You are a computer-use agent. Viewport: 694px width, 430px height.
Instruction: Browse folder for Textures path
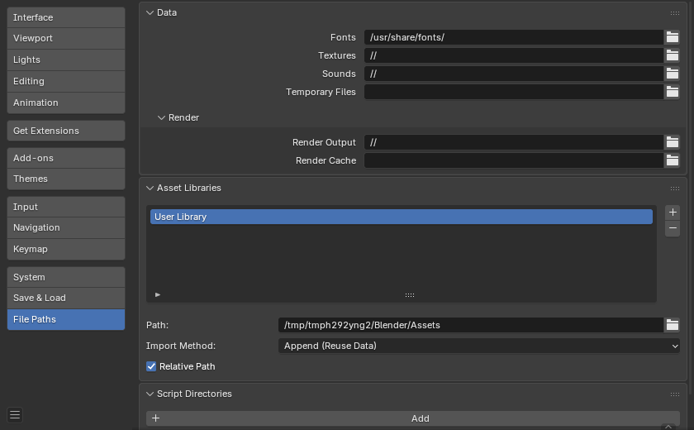click(672, 55)
